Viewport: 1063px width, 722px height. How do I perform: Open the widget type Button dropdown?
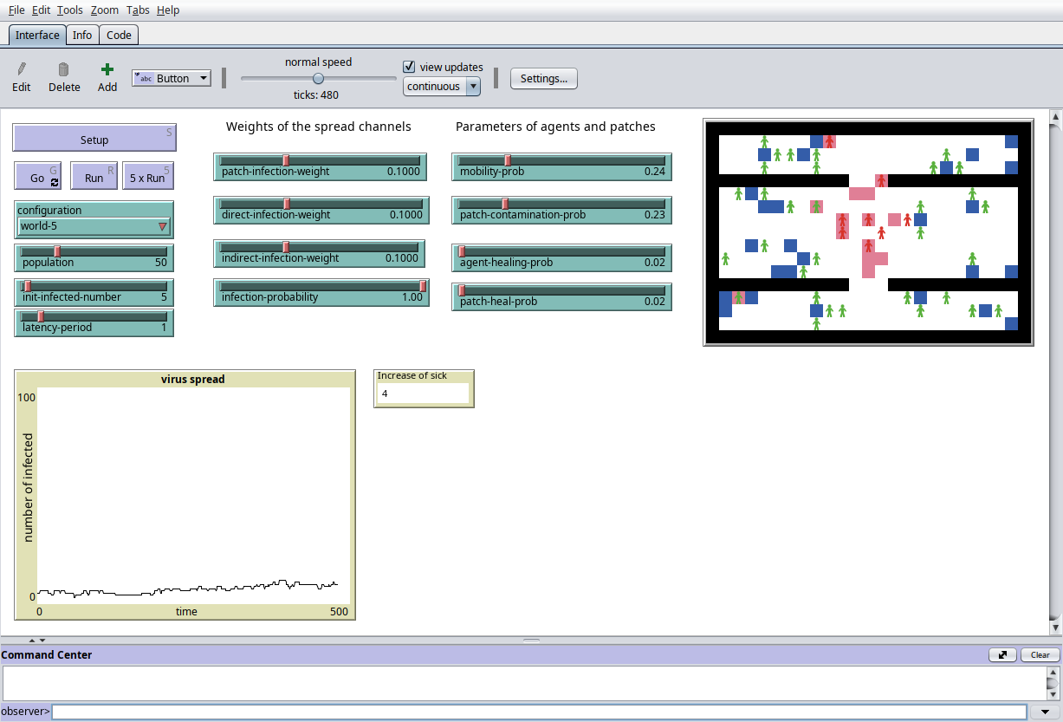(x=171, y=78)
